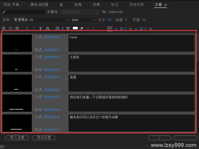Switch to the 效果 tab
199x149 pixels.
click(96, 5)
